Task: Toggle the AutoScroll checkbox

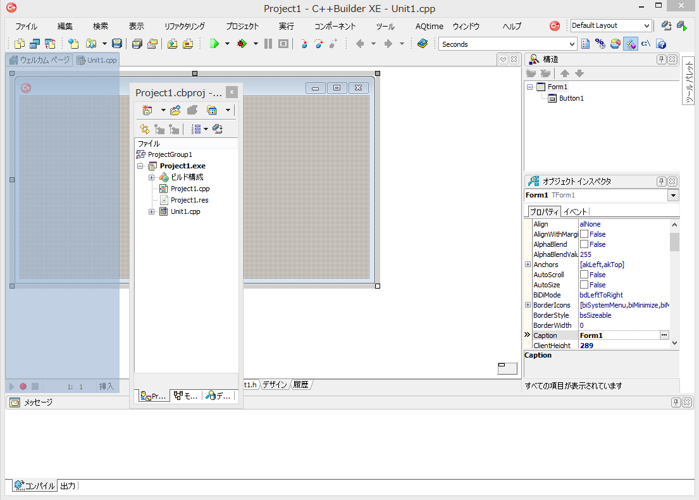Action: point(585,275)
